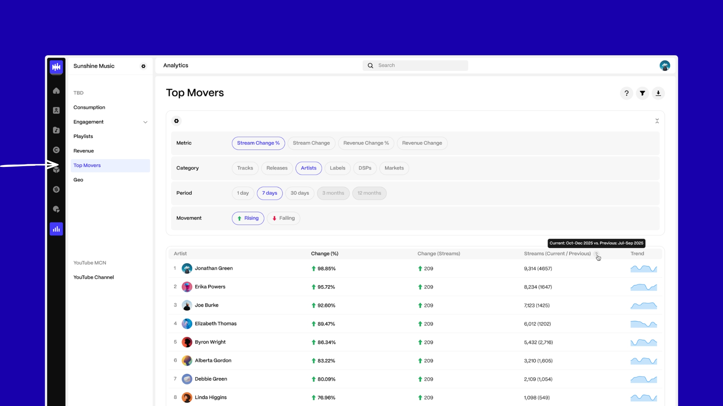Click the download icon button
723x406 pixels.
(658, 93)
